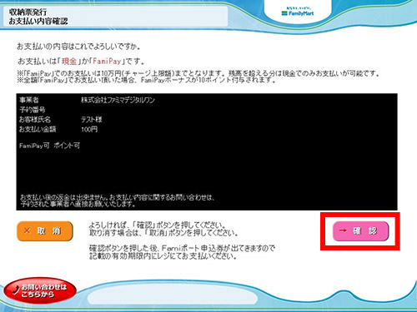Image resolution: width=417 pixels, height=312 pixels.
Task: Click the FamilyMart logo at top
Action: (298, 12)
